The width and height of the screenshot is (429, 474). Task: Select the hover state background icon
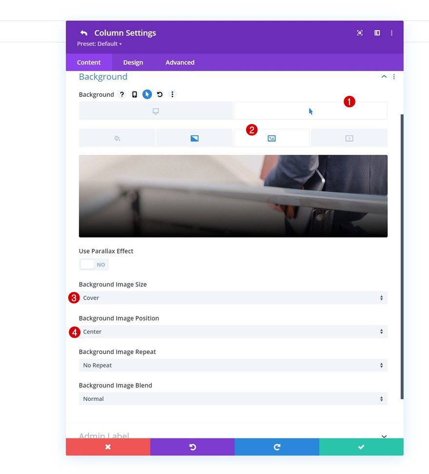pos(310,110)
